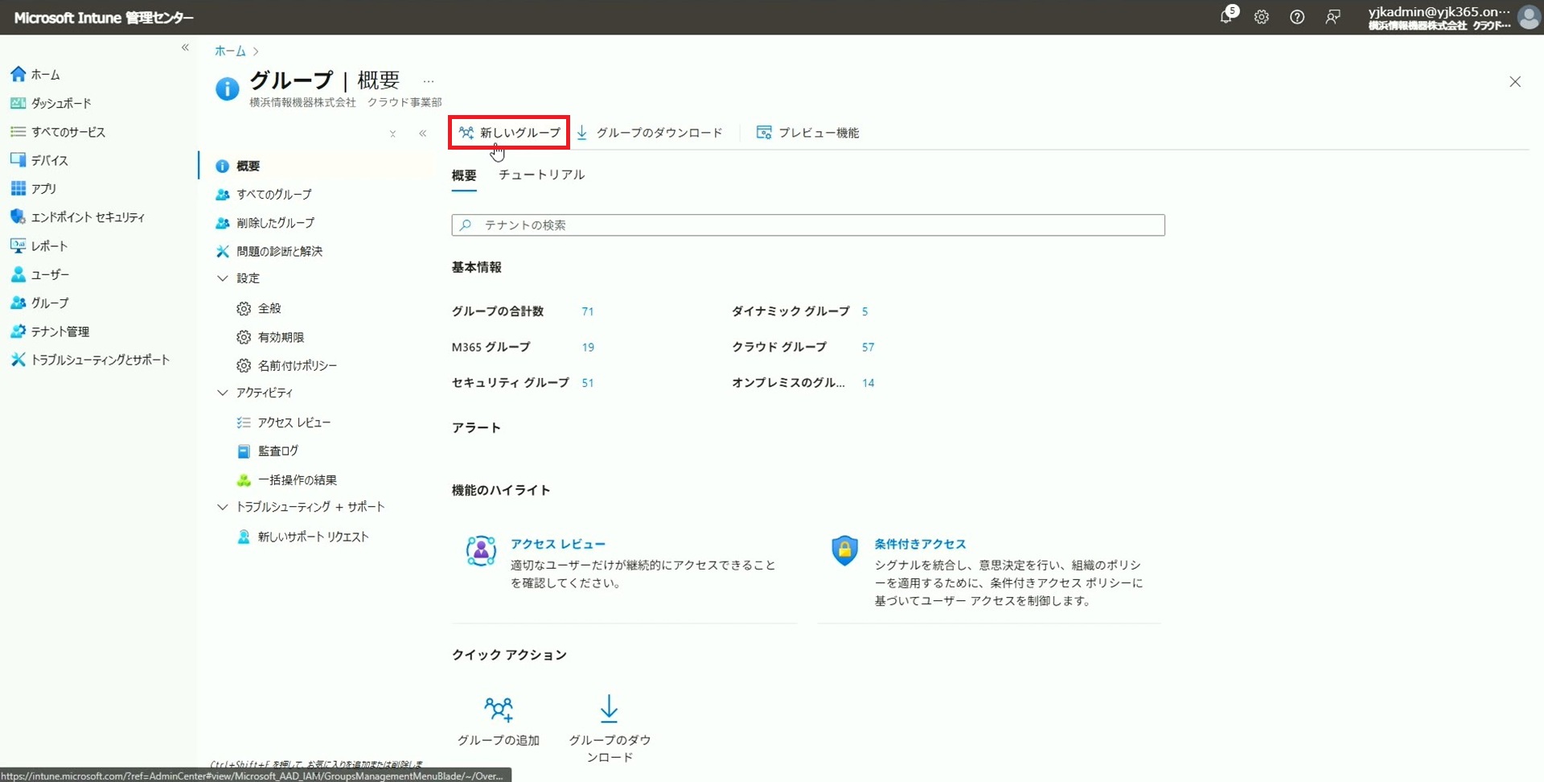
Task: Click セキュリティ グループ count 51
Action: tap(588, 383)
